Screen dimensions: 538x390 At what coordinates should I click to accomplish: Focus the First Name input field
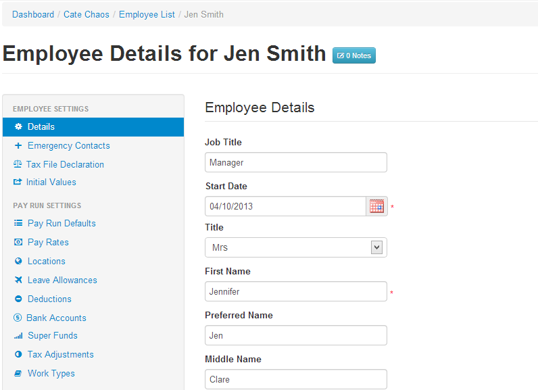click(295, 291)
